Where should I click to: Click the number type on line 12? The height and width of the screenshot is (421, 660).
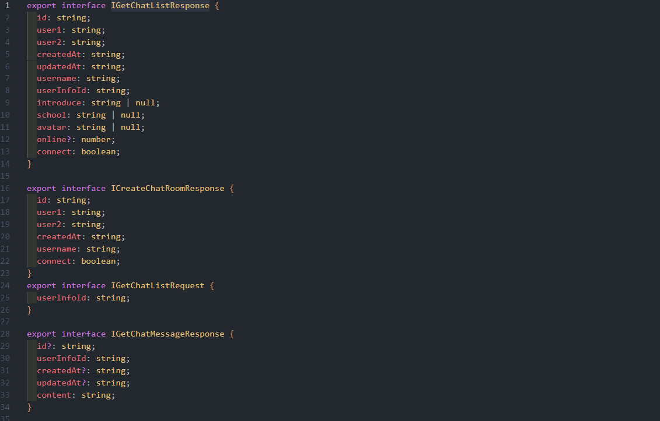pos(98,140)
